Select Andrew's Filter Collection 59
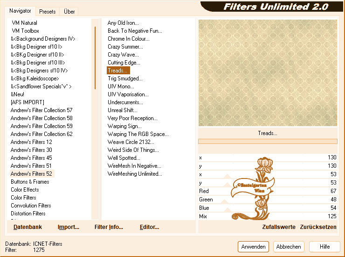The height and width of the screenshot is (257, 345). [x=41, y=126]
